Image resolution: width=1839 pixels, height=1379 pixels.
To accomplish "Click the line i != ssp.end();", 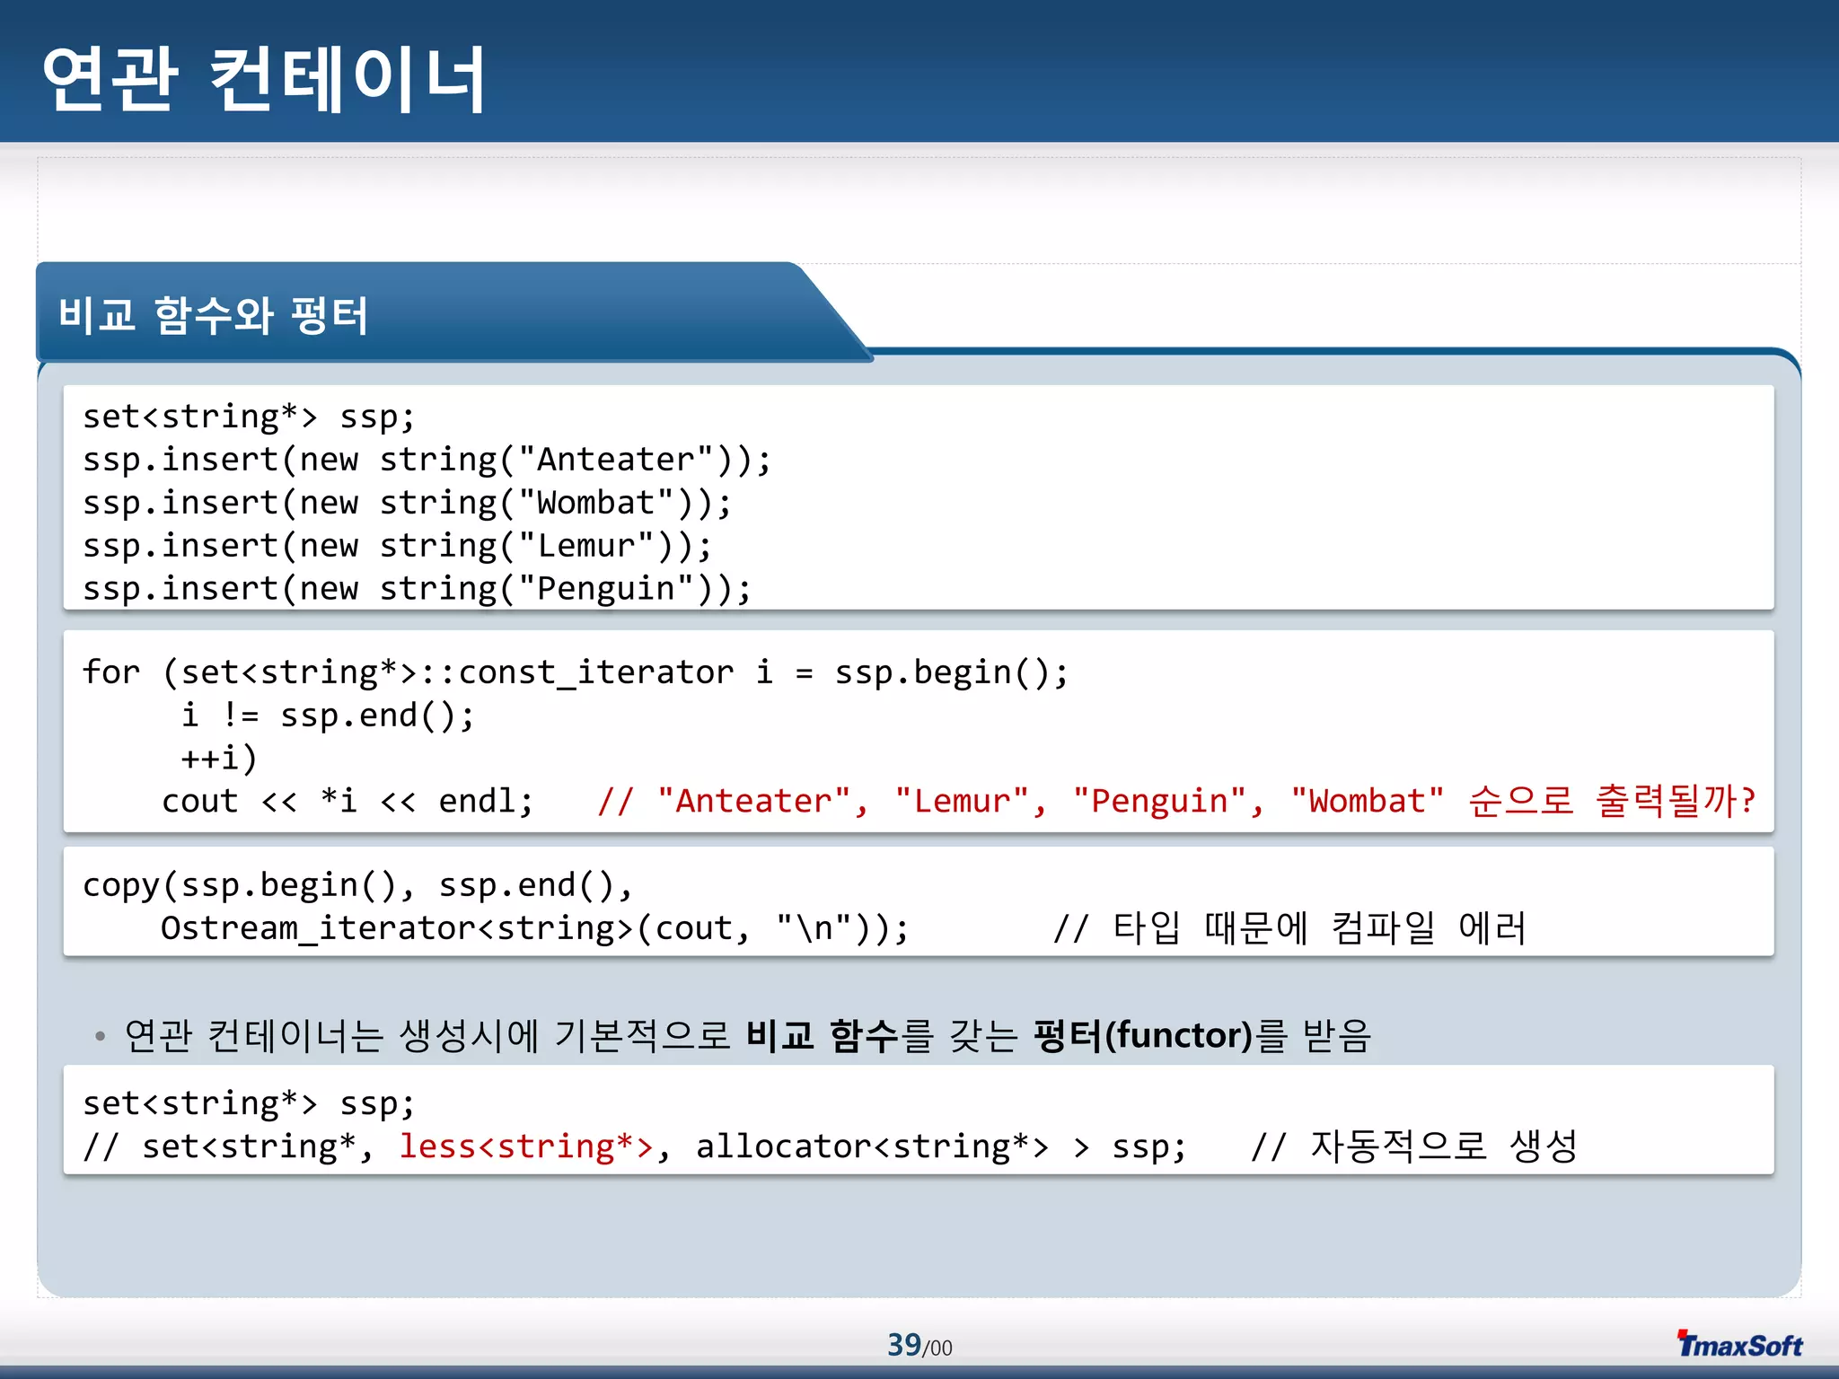I will point(328,716).
